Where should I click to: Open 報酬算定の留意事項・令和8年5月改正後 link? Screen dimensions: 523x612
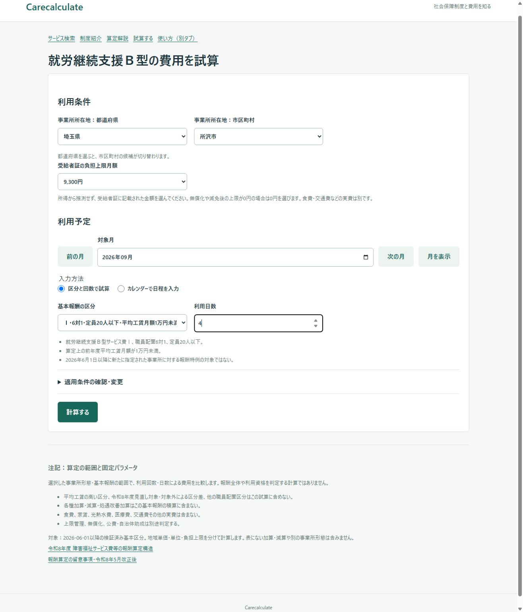click(92, 560)
